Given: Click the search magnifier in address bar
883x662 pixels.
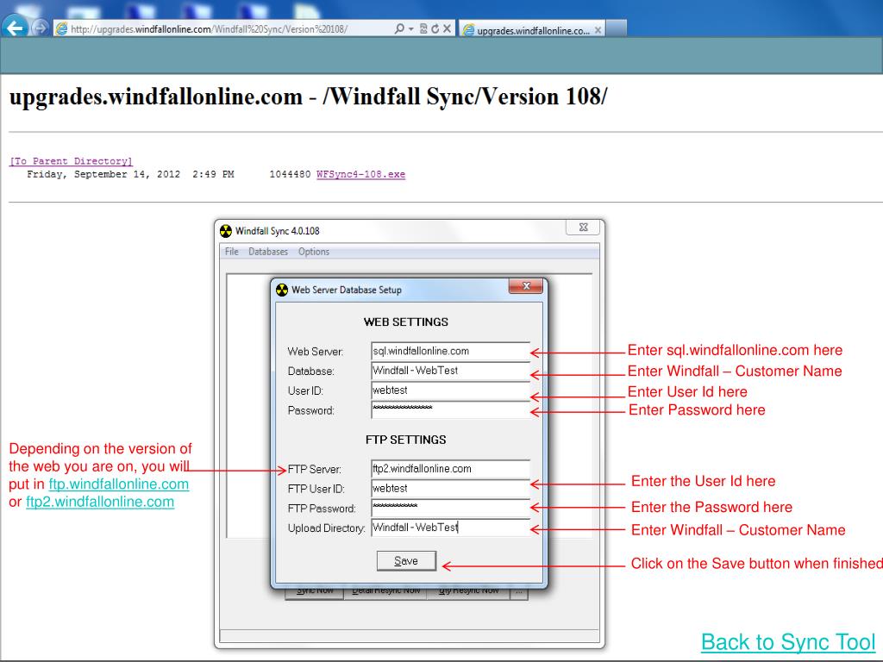Looking at the screenshot, I should pyautogui.click(x=399, y=28).
